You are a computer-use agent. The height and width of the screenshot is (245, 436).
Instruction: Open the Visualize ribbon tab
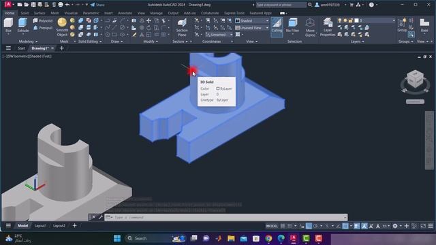pos(71,13)
